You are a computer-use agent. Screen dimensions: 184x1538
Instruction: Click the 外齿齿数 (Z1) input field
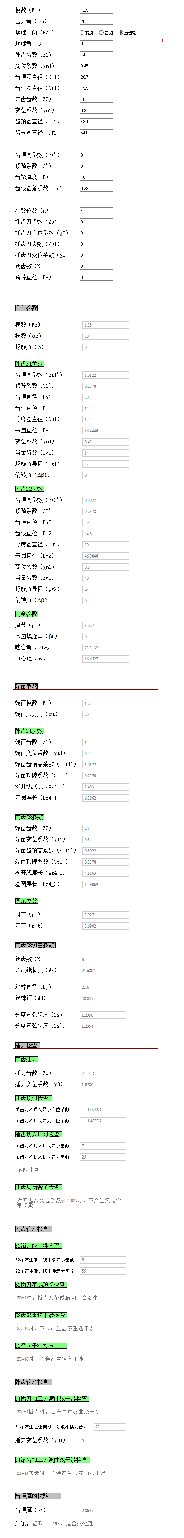[96, 55]
